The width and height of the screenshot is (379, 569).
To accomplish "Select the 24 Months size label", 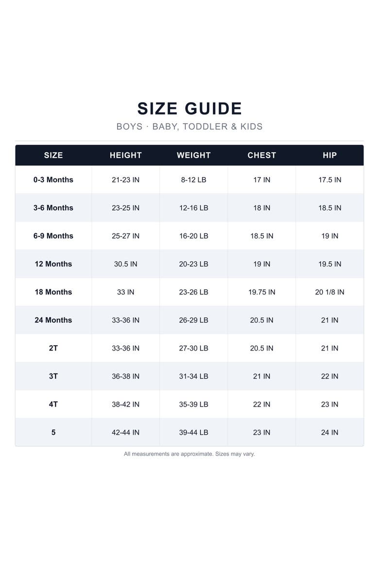I will [x=53, y=320].
